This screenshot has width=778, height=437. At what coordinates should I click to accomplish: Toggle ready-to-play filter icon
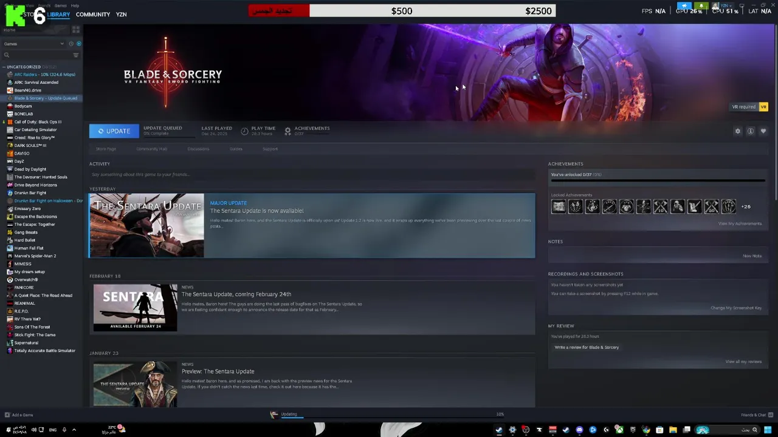[x=78, y=44]
